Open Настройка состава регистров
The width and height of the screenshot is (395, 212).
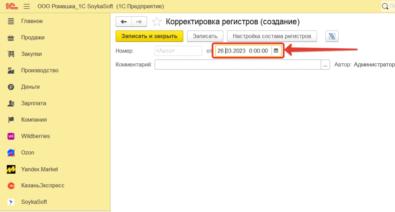[x=272, y=36]
